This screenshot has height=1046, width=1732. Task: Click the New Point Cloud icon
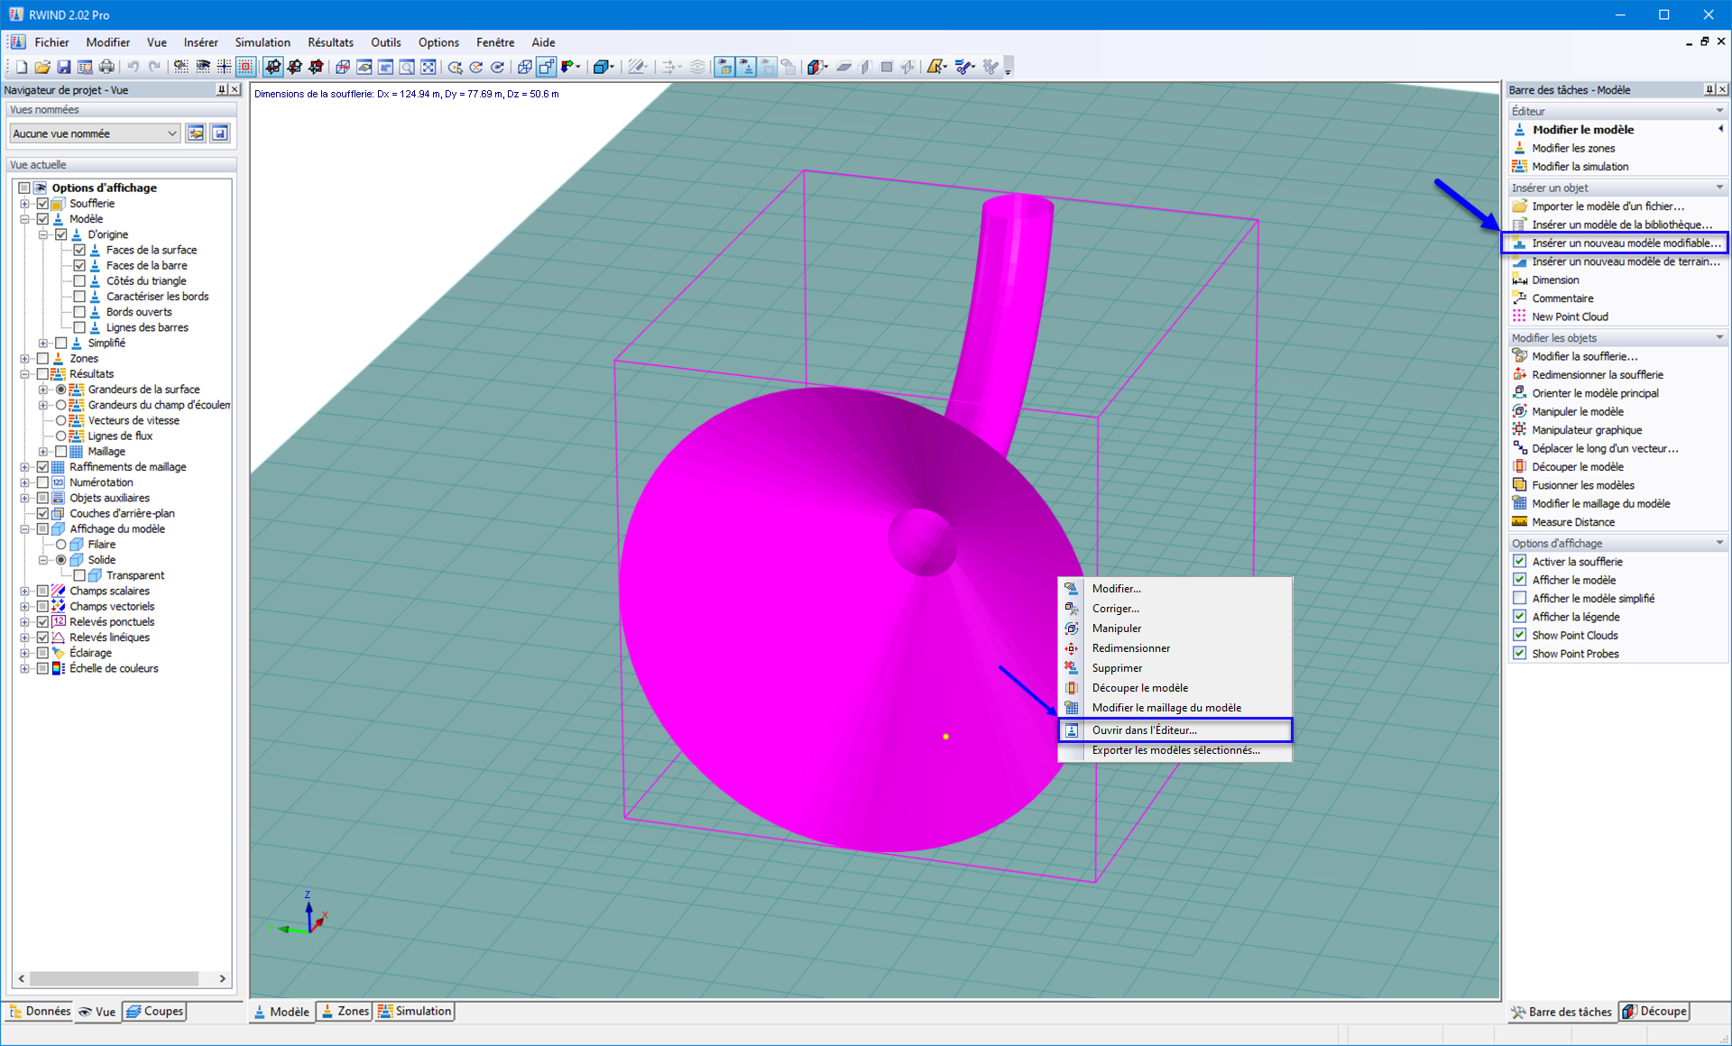click(1520, 317)
